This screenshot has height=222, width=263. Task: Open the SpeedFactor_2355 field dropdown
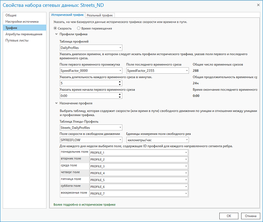click(157, 71)
